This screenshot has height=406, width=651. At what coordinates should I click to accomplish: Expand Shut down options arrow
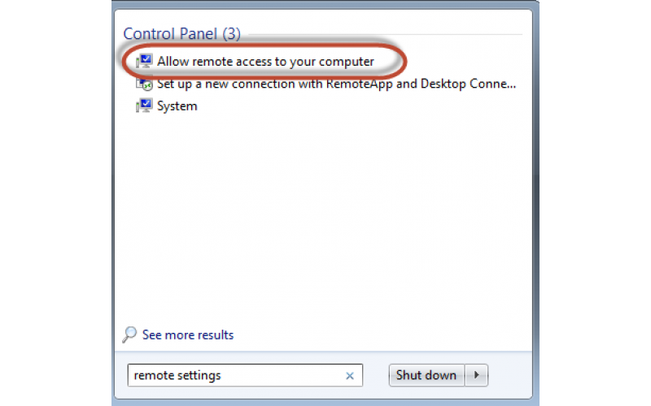pos(476,375)
